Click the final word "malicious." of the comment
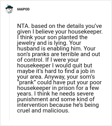Image resolution: width=112 pixels, height=126 pixels. point(56,110)
